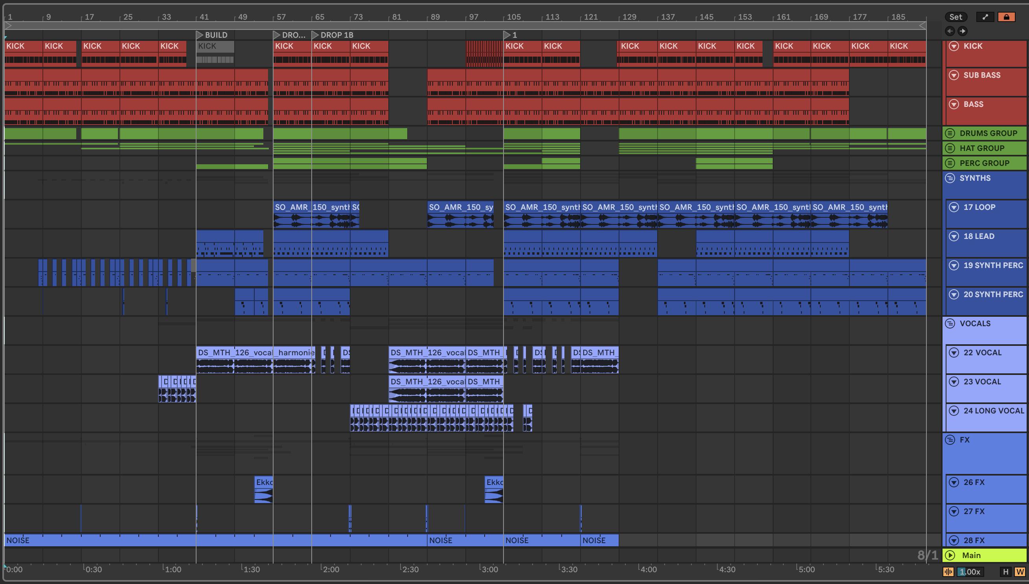Jump to previous locator arrow
This screenshot has width=1029, height=584.
point(950,31)
